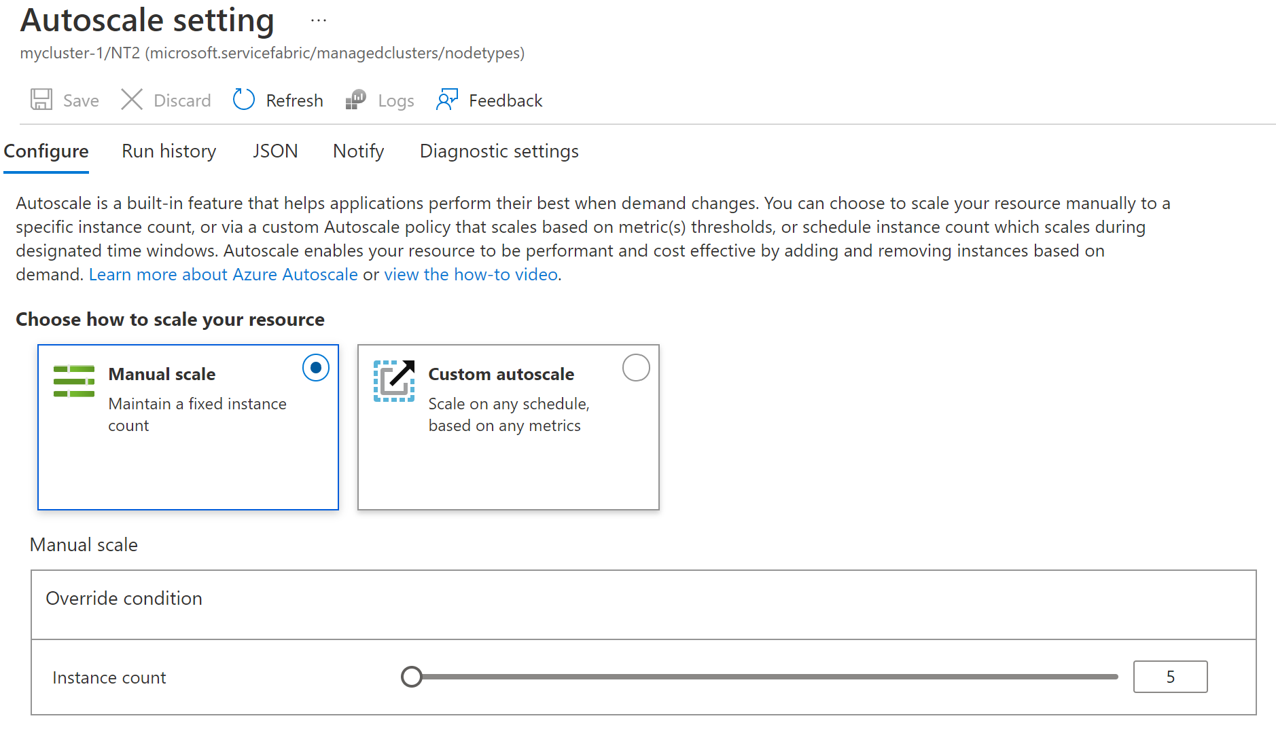Click the Save icon

tap(41, 100)
